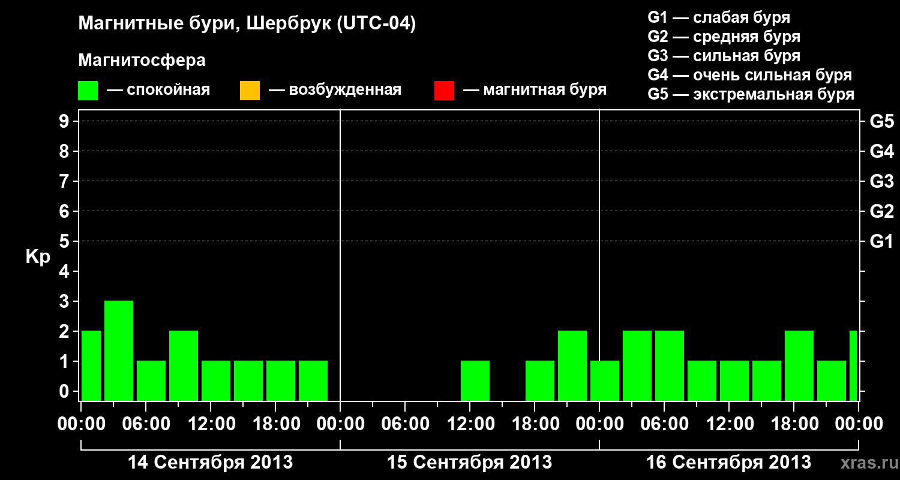
Task: Select Kp 1 bar at 18:00 on 15 September
Action: (x=540, y=380)
